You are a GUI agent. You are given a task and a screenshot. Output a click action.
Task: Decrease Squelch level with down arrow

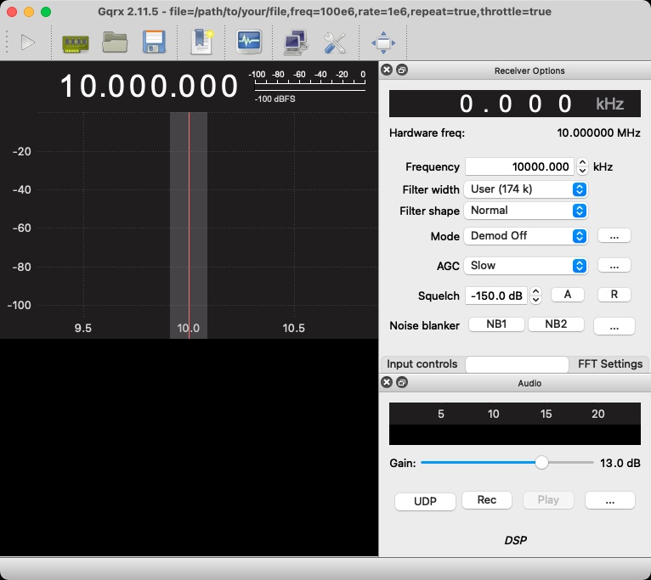click(536, 300)
